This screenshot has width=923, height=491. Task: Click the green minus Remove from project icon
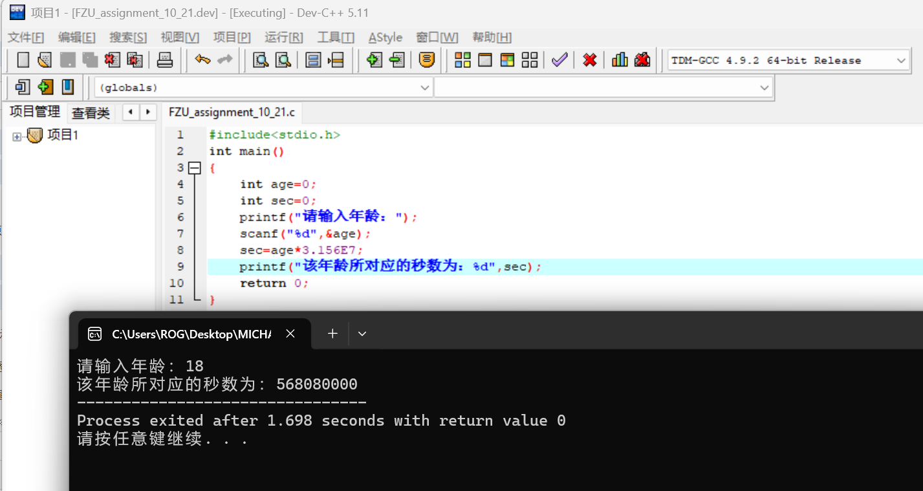[x=396, y=60]
